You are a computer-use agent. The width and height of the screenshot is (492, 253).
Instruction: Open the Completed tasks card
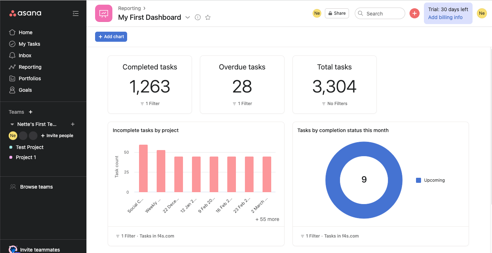[150, 85]
